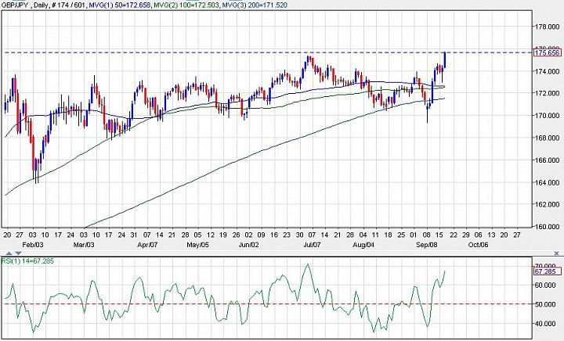Click the 166.000 price axis label

547,160
